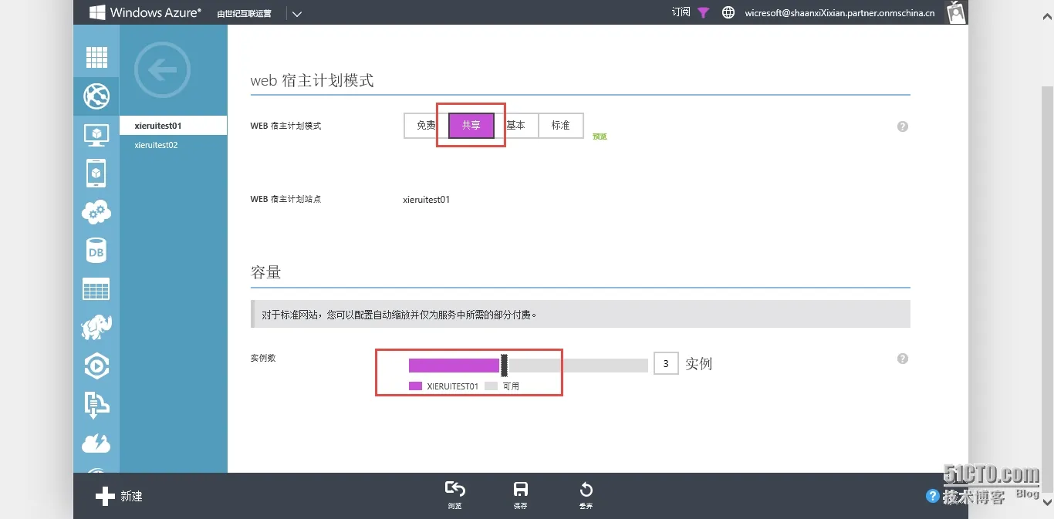Open the 订阅 subscriptions link
Viewport: 1054px width, 519px height.
point(681,12)
